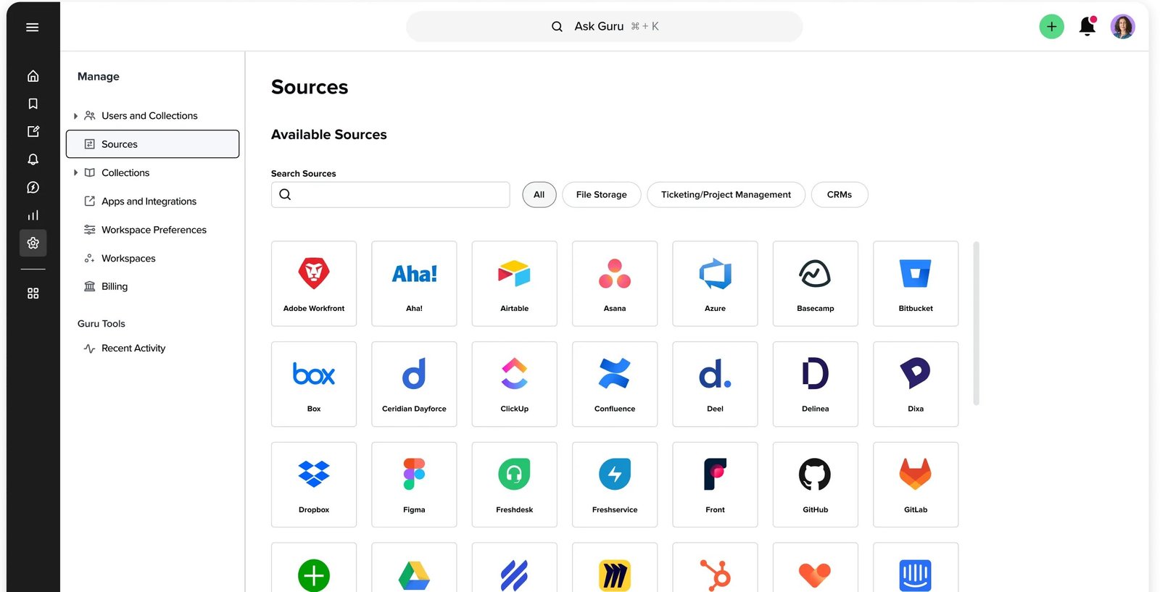
Task: Click the Ask Guru search bar
Action: (x=605, y=27)
